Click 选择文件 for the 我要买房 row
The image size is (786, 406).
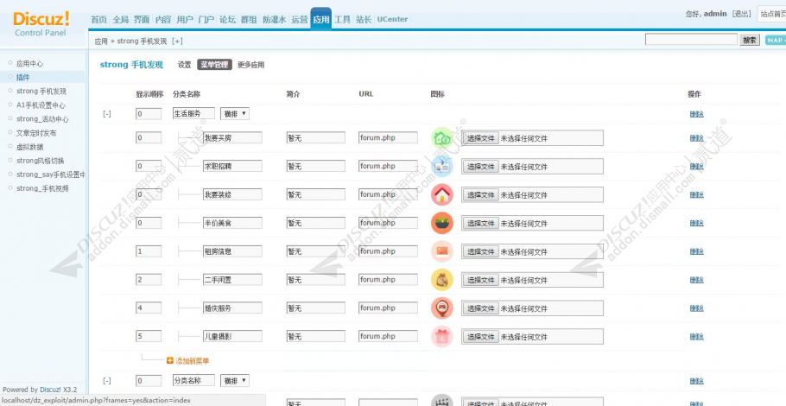point(481,138)
